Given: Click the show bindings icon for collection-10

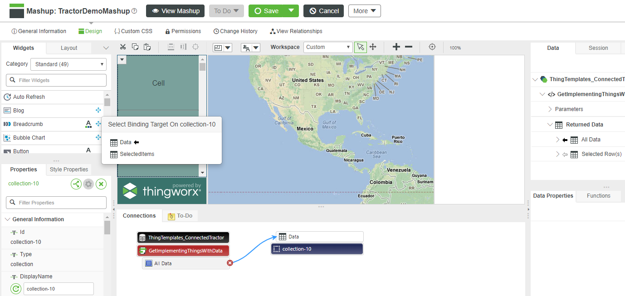Looking at the screenshot, I should click(x=76, y=184).
